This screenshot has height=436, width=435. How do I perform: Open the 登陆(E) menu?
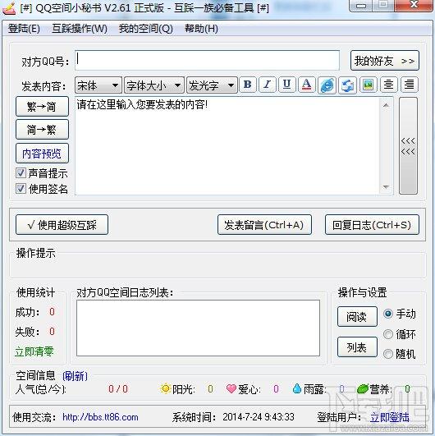click(24, 29)
